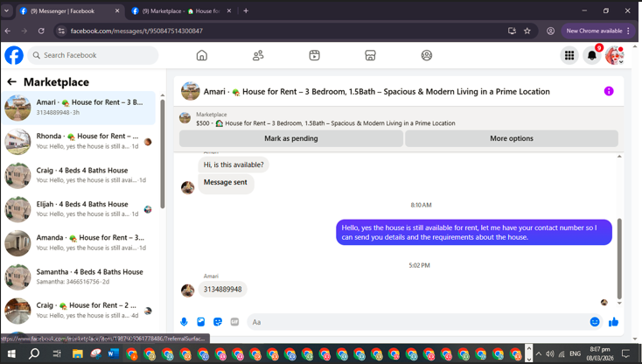
Task: Reload the page
Action: (x=41, y=31)
